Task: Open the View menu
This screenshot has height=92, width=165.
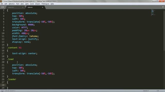Action: point(22,4)
